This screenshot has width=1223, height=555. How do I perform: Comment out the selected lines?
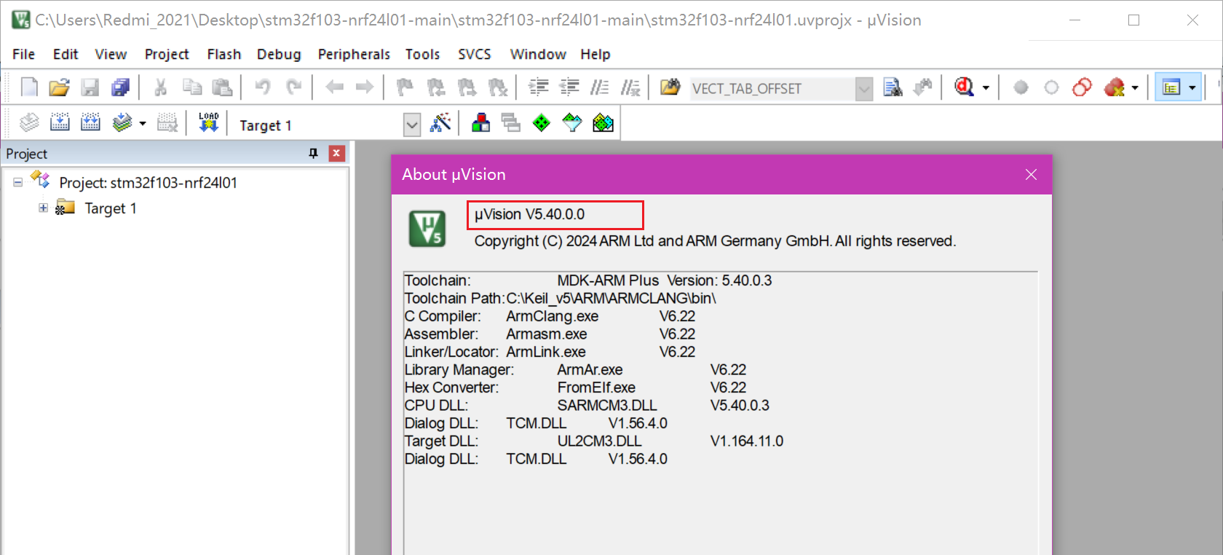tap(600, 87)
